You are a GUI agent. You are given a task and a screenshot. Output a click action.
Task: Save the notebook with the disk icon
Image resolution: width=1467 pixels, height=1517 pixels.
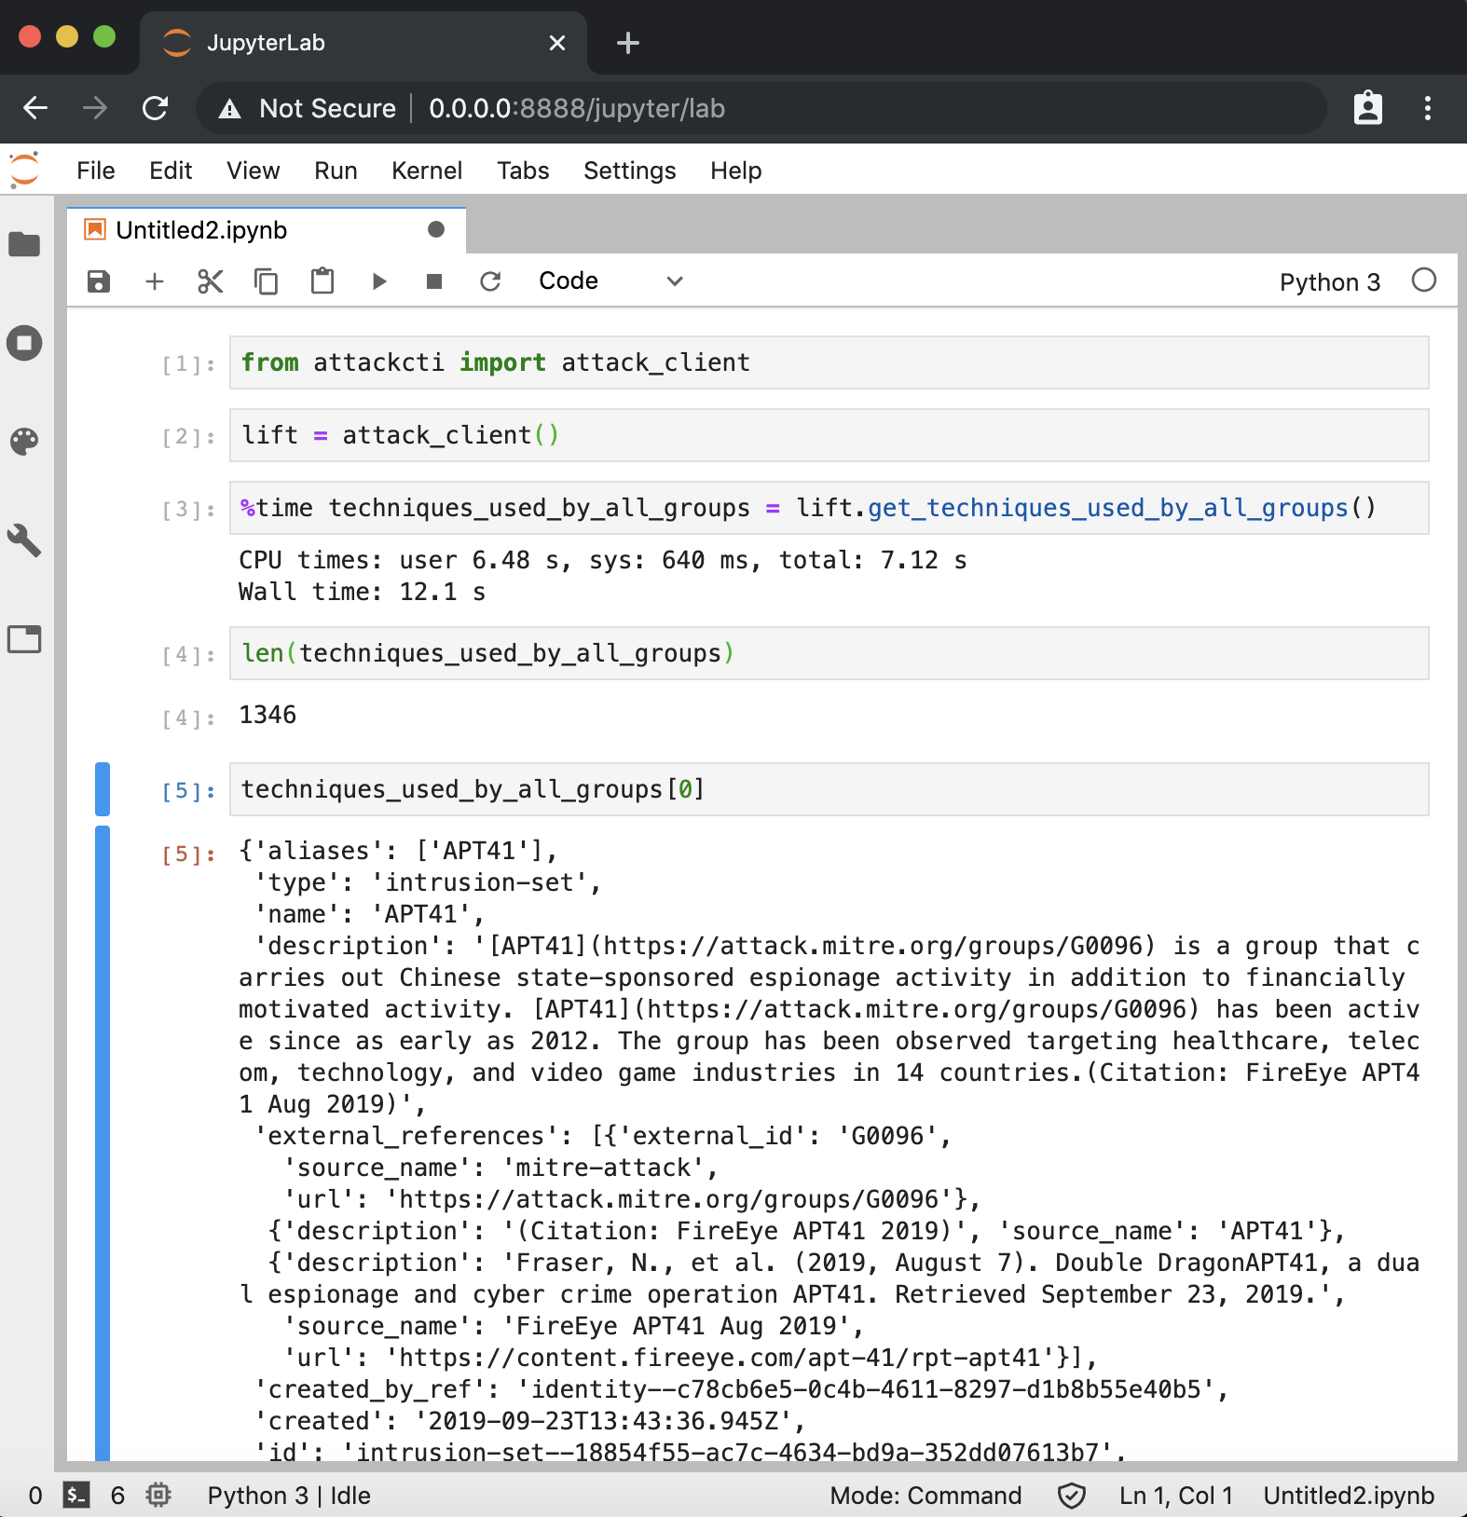click(99, 281)
